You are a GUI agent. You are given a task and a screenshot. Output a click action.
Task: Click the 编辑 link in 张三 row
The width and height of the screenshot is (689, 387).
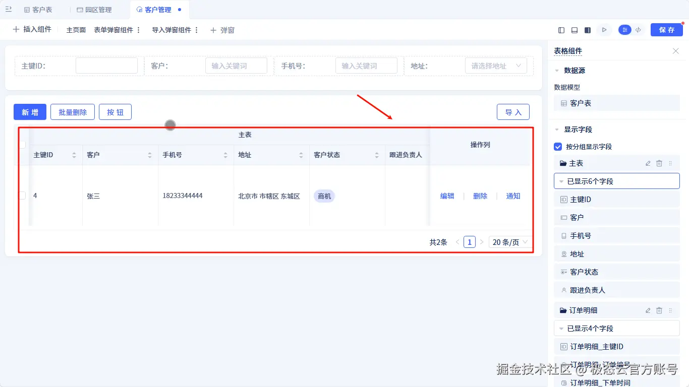(x=447, y=196)
